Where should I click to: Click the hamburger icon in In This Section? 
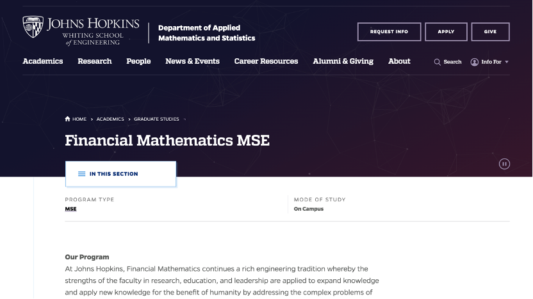coord(81,174)
